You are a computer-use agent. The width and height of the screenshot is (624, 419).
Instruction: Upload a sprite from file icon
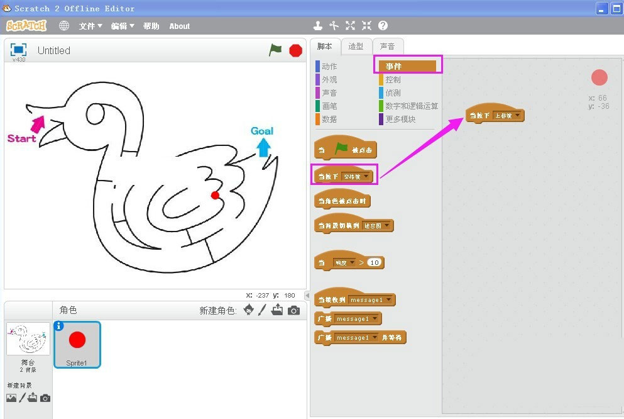pos(277,310)
